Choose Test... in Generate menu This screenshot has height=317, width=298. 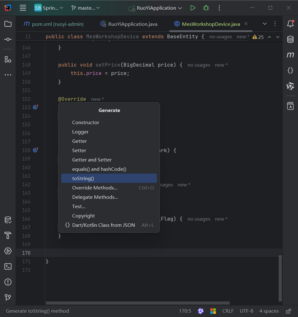coord(109,206)
